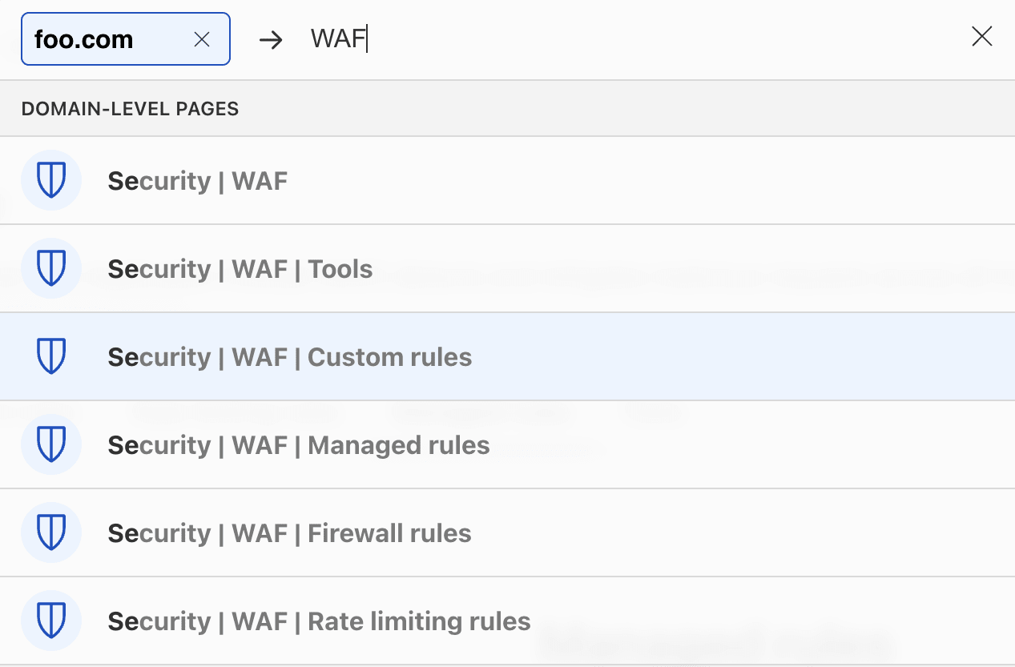1015x667 pixels.
Task: Click shield icon beside Rate limiting rules
Action: click(51, 621)
